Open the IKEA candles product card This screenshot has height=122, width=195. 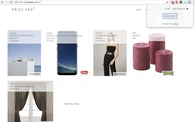(153, 53)
